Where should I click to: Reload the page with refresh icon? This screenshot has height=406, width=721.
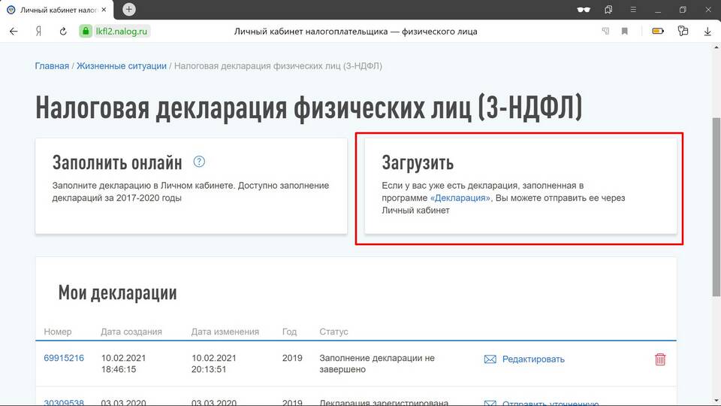tap(64, 32)
